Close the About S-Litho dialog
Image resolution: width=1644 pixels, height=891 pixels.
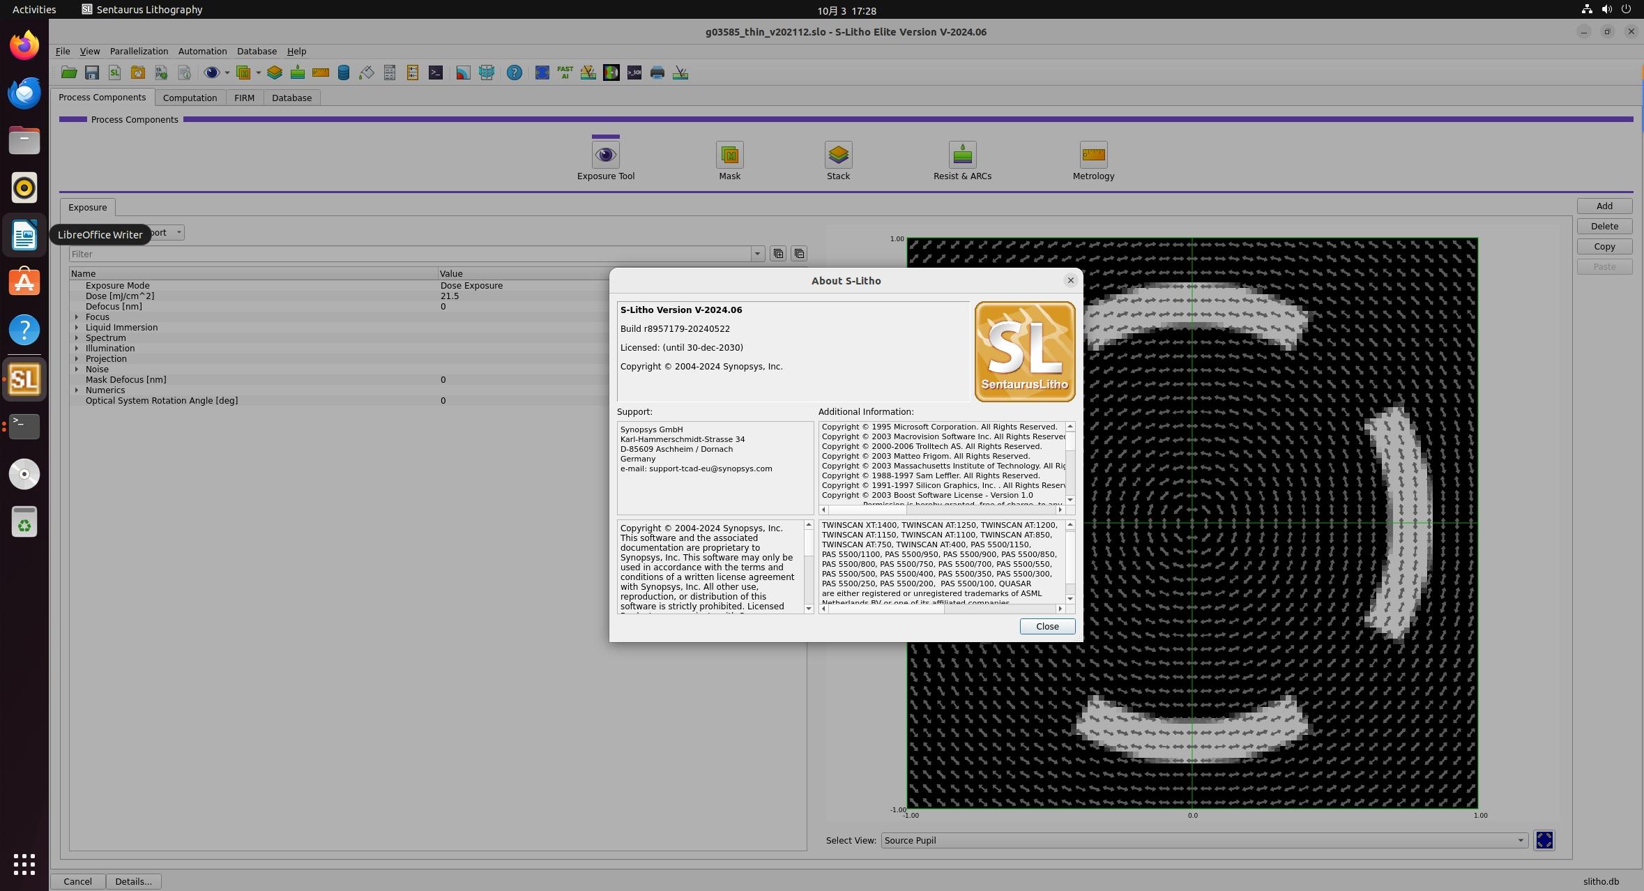pos(1046,626)
